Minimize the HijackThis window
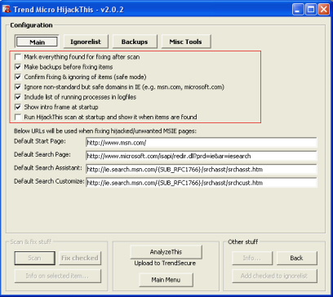The width and height of the screenshot is (333, 297). pyautogui.click(x=298, y=10)
